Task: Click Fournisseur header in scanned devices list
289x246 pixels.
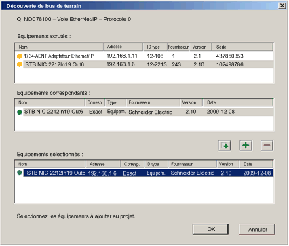Action: click(x=178, y=47)
